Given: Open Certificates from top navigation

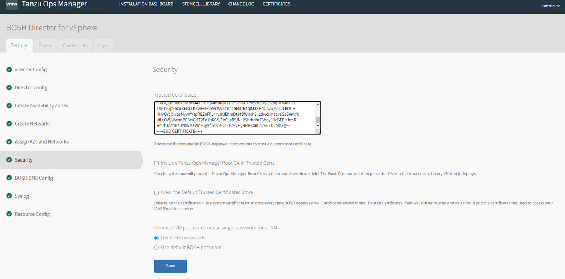Looking at the screenshot, I should [x=276, y=4].
